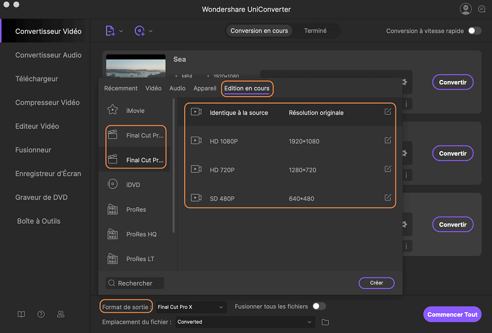This screenshot has width=492, height=333.
Task: Click the Rechercher search field
Action: 135,283
